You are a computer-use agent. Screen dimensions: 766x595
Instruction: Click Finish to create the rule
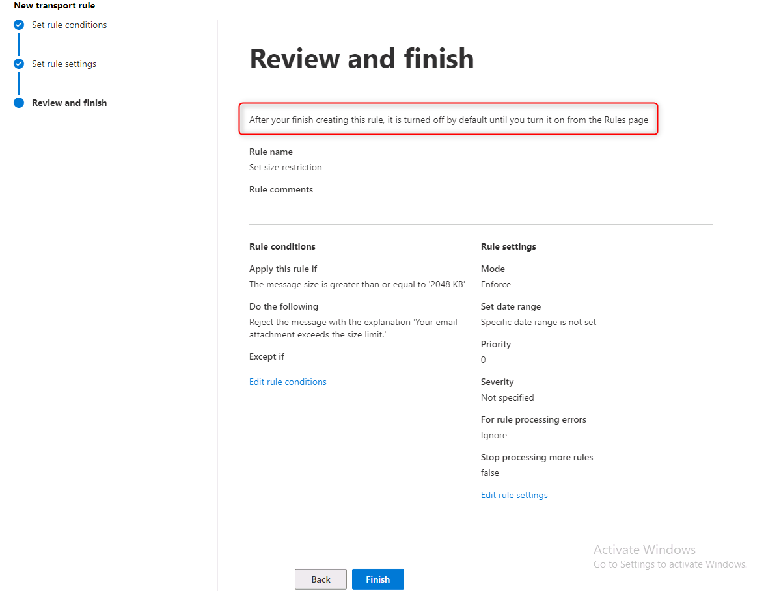tap(377, 579)
